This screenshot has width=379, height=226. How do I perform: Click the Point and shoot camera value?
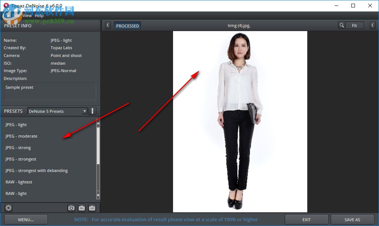pos(66,55)
